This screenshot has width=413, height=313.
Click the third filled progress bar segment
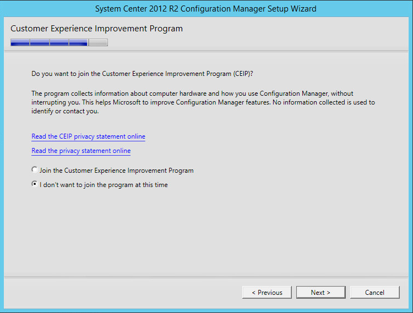59,42
